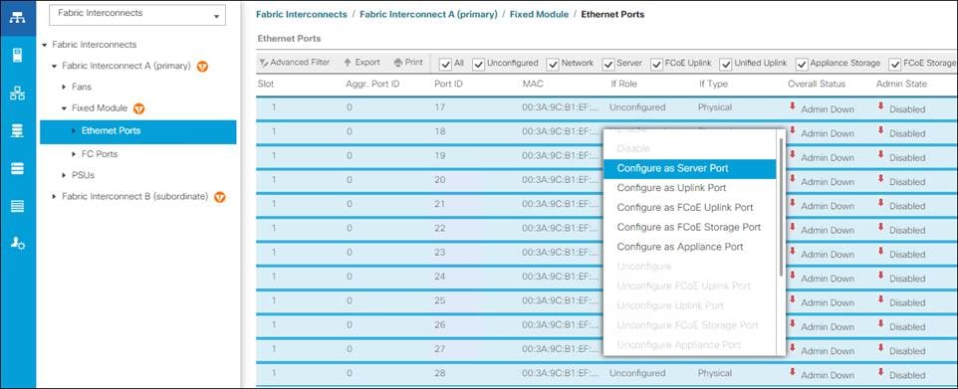The height and width of the screenshot is (389, 958).
Task: Expand the FC Ports tree node
Action: (74, 154)
